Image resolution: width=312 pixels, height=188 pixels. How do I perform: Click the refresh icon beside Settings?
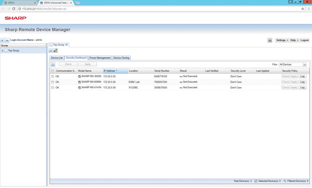coord(270,40)
